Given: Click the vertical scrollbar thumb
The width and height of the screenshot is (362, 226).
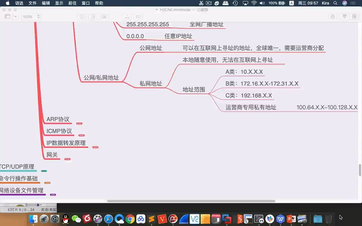Looking at the screenshot, I should pyautogui.click(x=360, y=170).
